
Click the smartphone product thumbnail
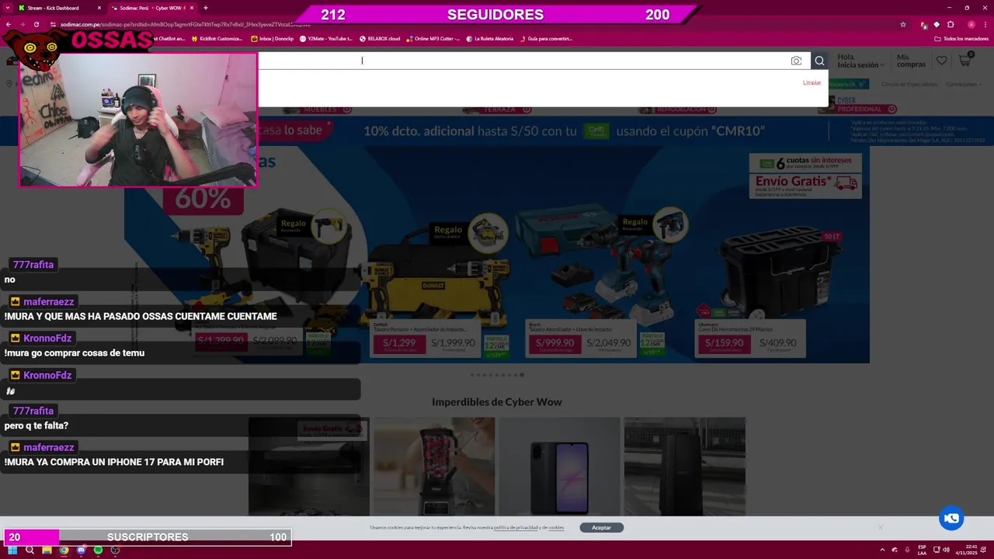pyautogui.click(x=560, y=466)
